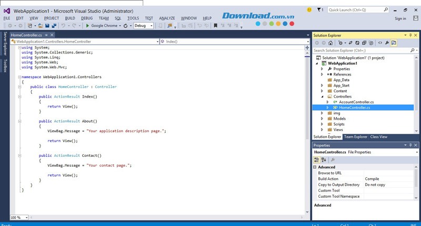Click the Alphabetical sort icon in Properties
This screenshot has height=226, width=421.
click(324, 160)
